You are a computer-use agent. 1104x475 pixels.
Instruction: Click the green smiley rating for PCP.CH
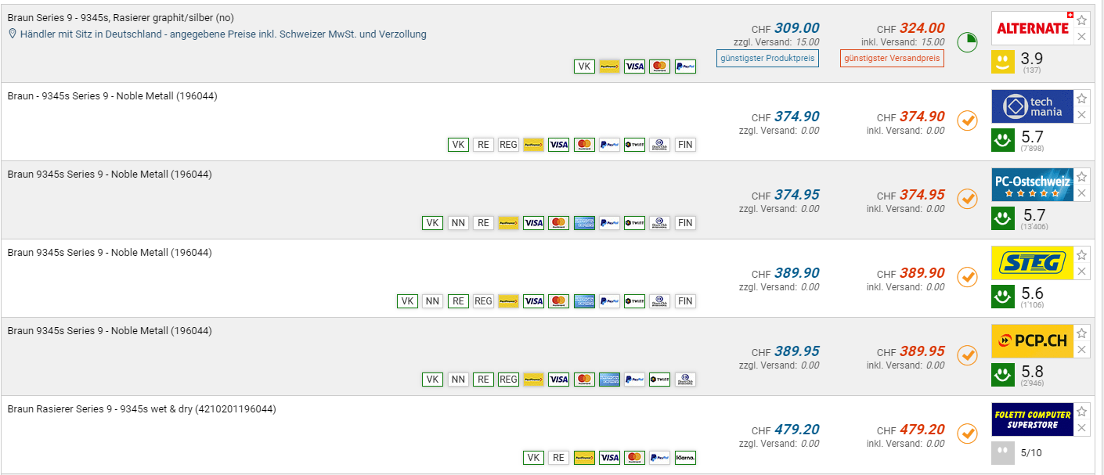click(x=1003, y=375)
